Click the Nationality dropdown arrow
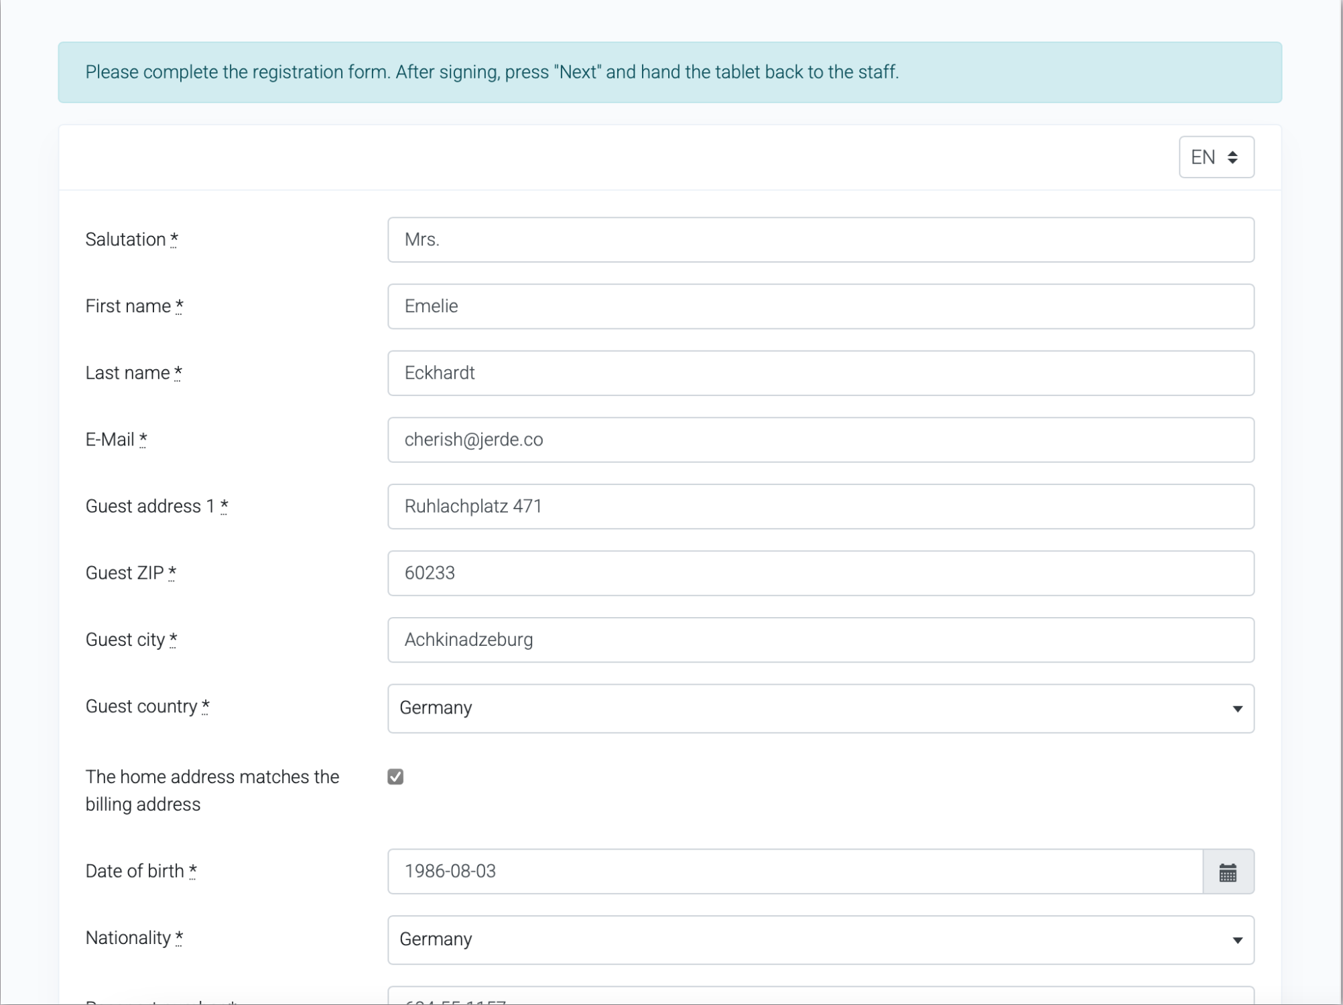1343x1005 pixels. point(1237,940)
